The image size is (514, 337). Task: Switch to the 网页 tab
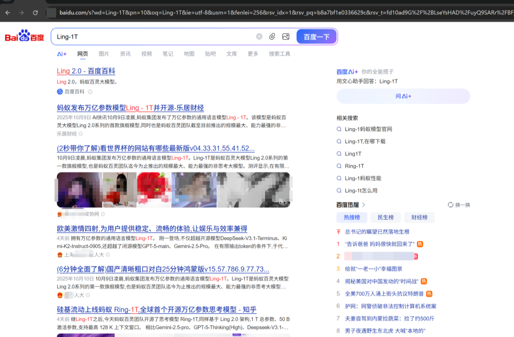(83, 54)
